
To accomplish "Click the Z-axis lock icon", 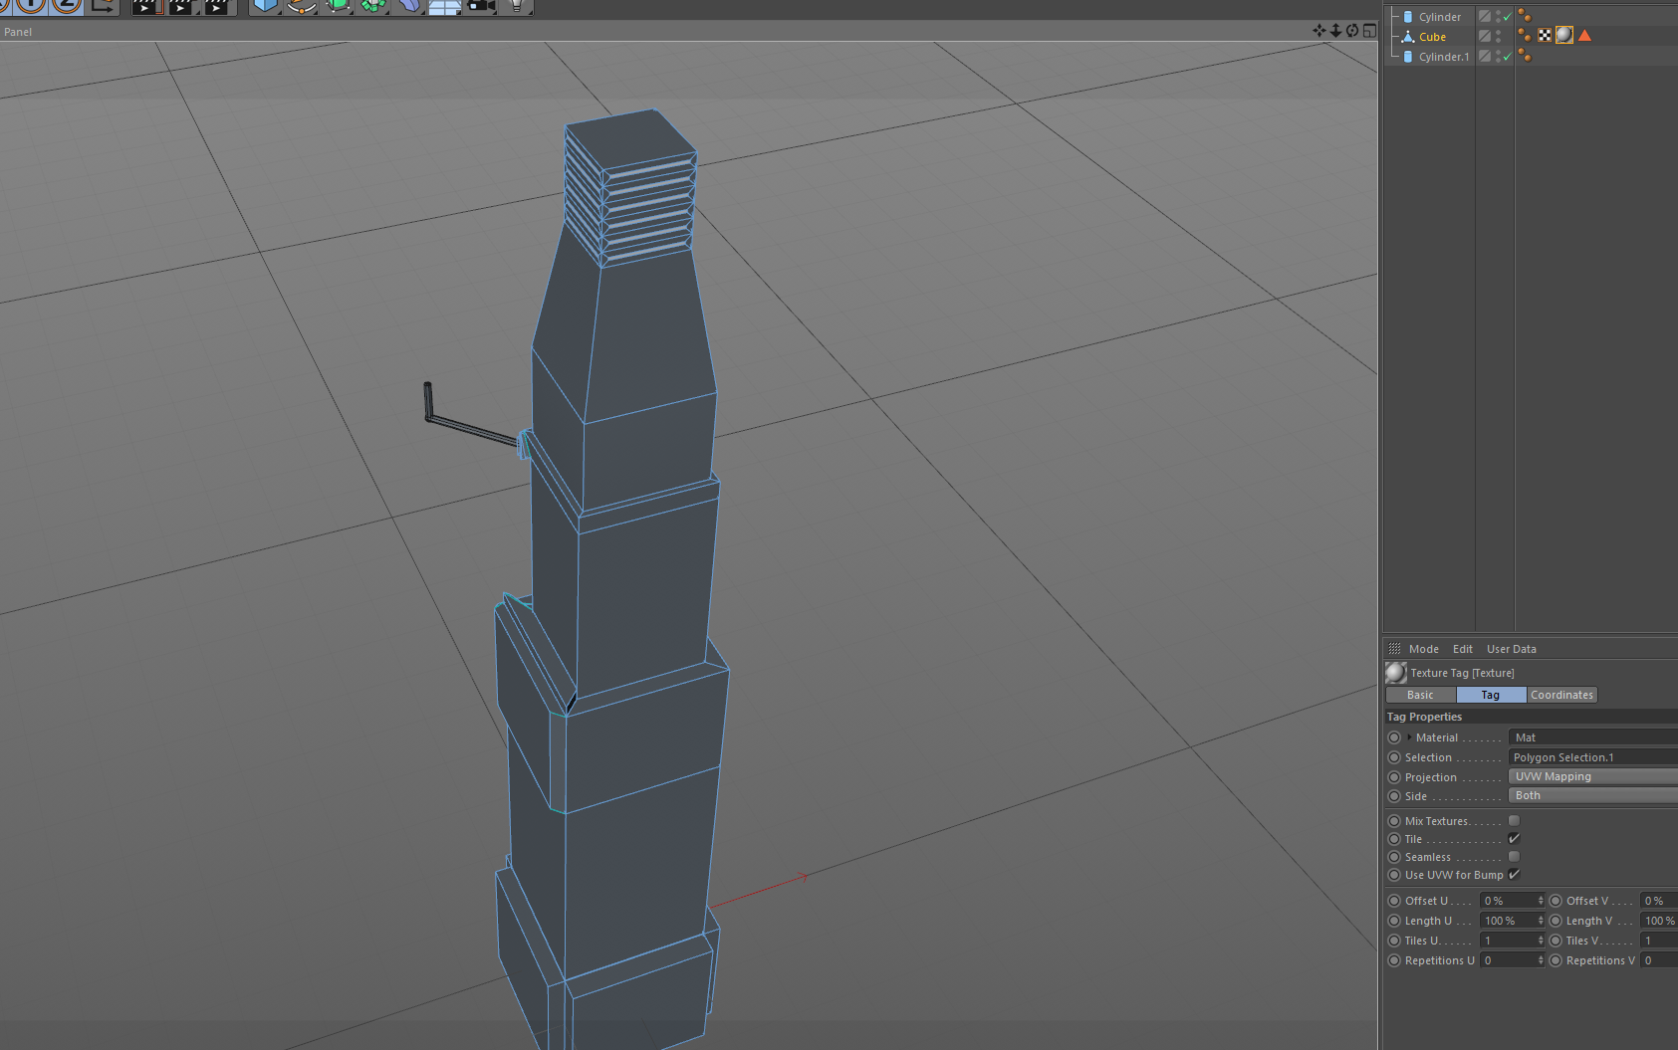I will point(66,5).
